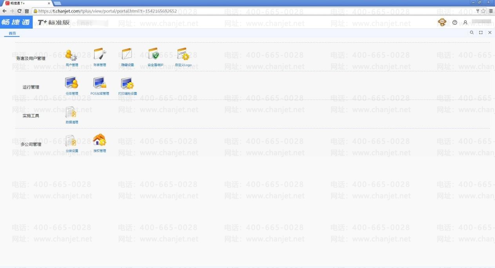Open help via question mark icon
Screen dimensions: 495x268
pyautogui.click(x=455, y=23)
